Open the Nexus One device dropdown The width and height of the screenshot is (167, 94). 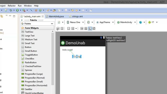(x=83, y=22)
